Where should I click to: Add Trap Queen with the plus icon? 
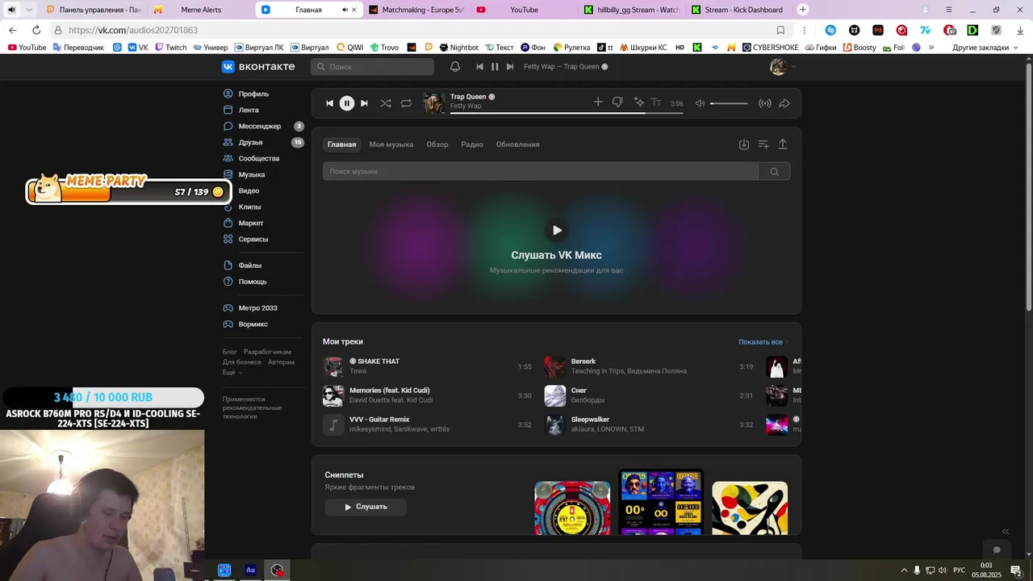598,102
